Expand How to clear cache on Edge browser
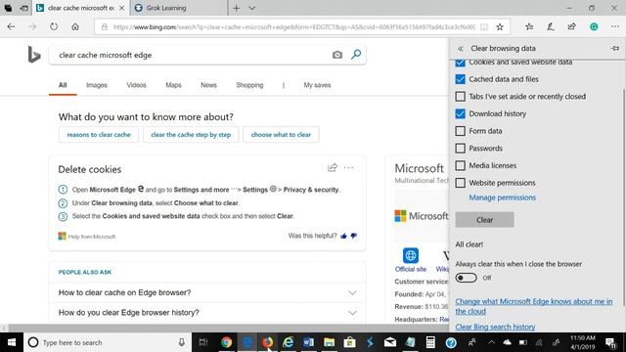 (207, 292)
